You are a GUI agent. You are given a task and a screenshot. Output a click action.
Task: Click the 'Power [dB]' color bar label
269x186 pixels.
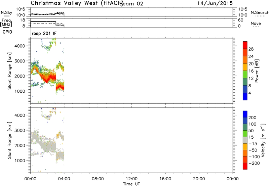257,71
